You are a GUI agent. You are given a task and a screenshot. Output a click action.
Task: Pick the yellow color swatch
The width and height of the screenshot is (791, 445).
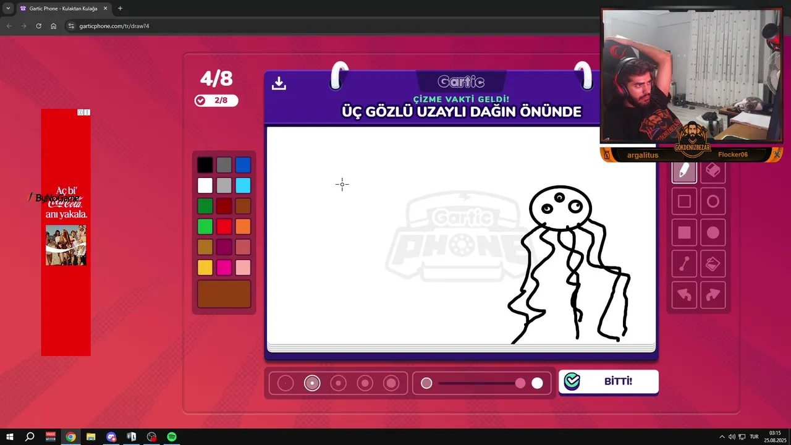tap(205, 267)
